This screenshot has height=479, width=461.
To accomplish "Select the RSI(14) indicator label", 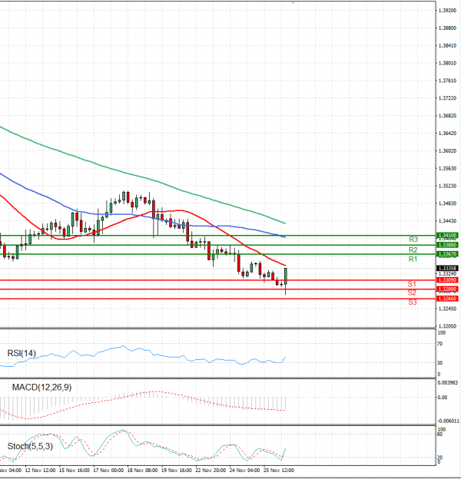I will [22, 353].
